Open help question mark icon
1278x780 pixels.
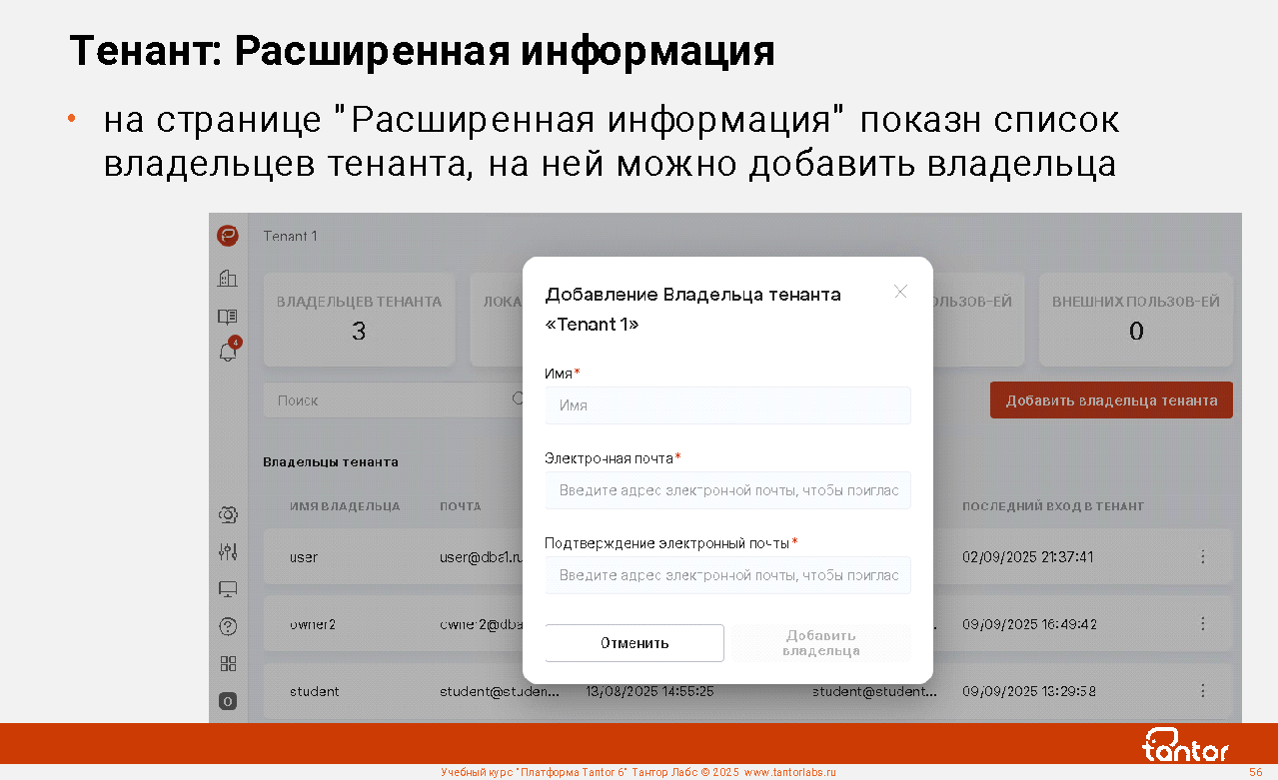pyautogui.click(x=228, y=627)
